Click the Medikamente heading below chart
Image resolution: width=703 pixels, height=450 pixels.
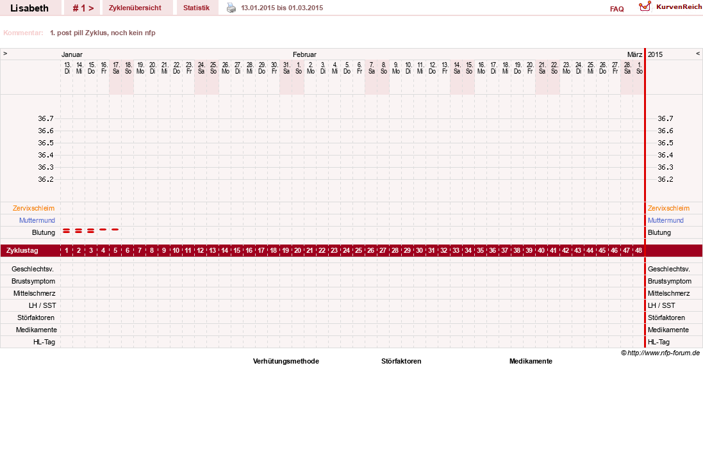[531, 361]
